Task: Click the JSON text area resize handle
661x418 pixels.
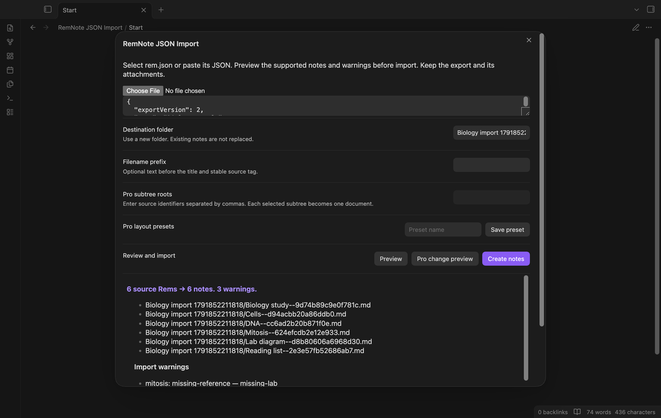Action: coord(525,112)
